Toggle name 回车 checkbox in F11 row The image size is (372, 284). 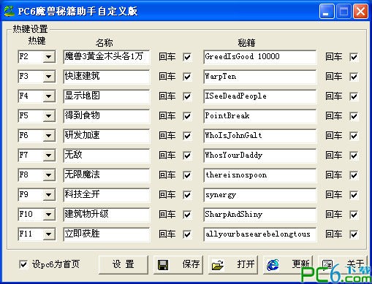pyautogui.click(x=187, y=234)
